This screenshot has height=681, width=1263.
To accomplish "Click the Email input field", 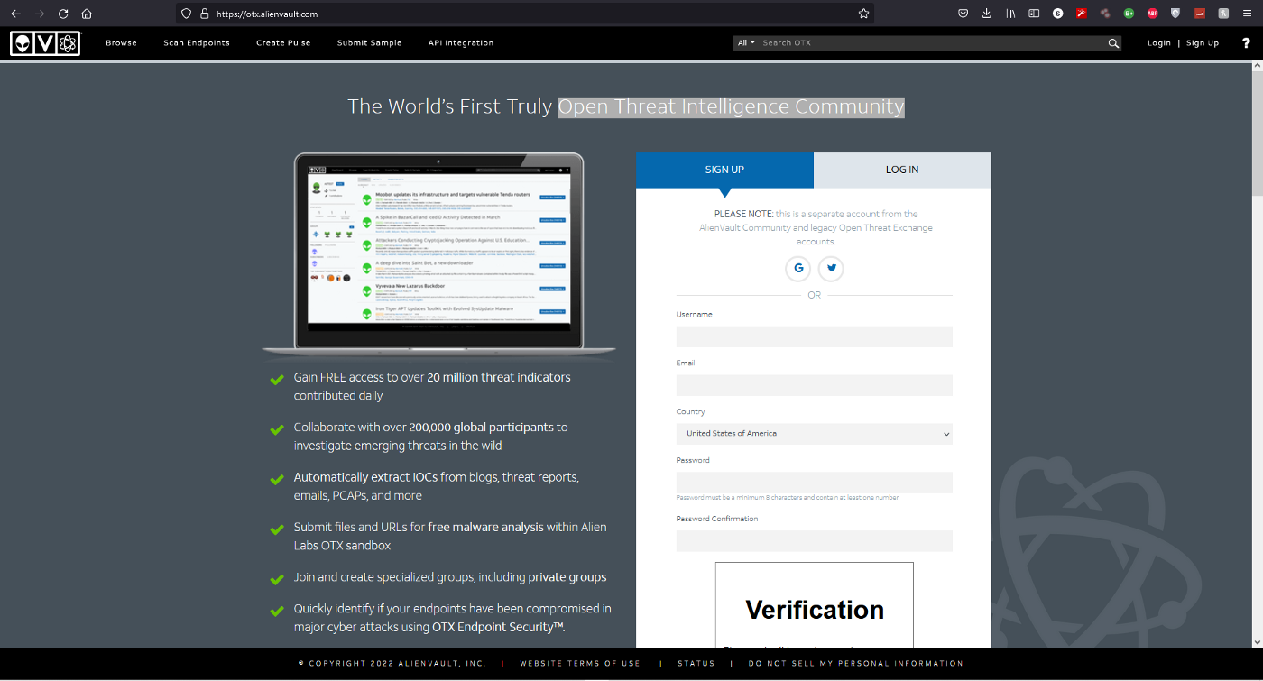I will (815, 385).
